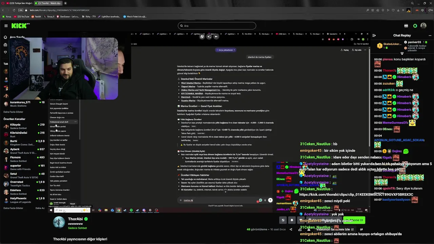Click the green K icon in Kick header

[415, 26]
